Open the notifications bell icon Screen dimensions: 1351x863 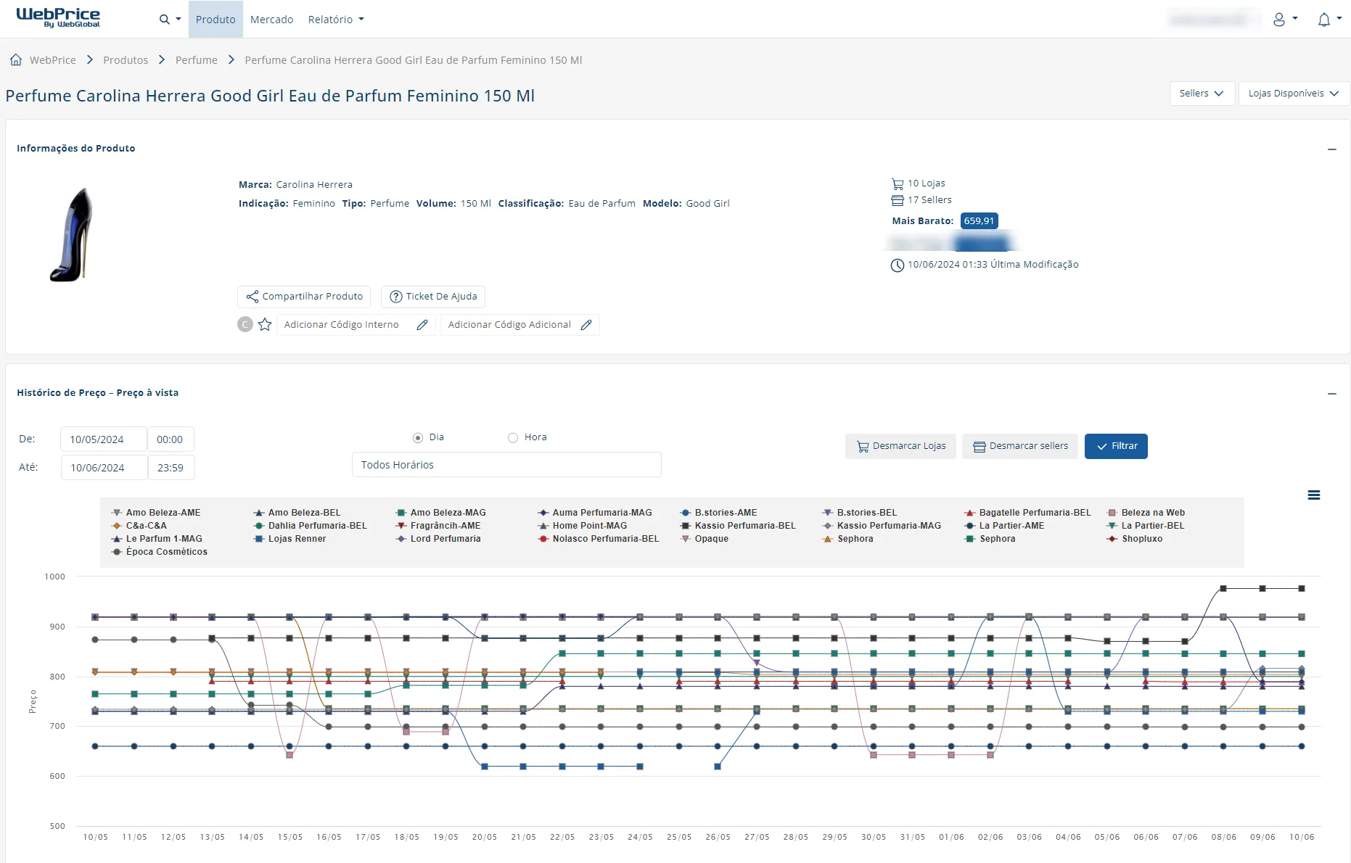point(1324,20)
